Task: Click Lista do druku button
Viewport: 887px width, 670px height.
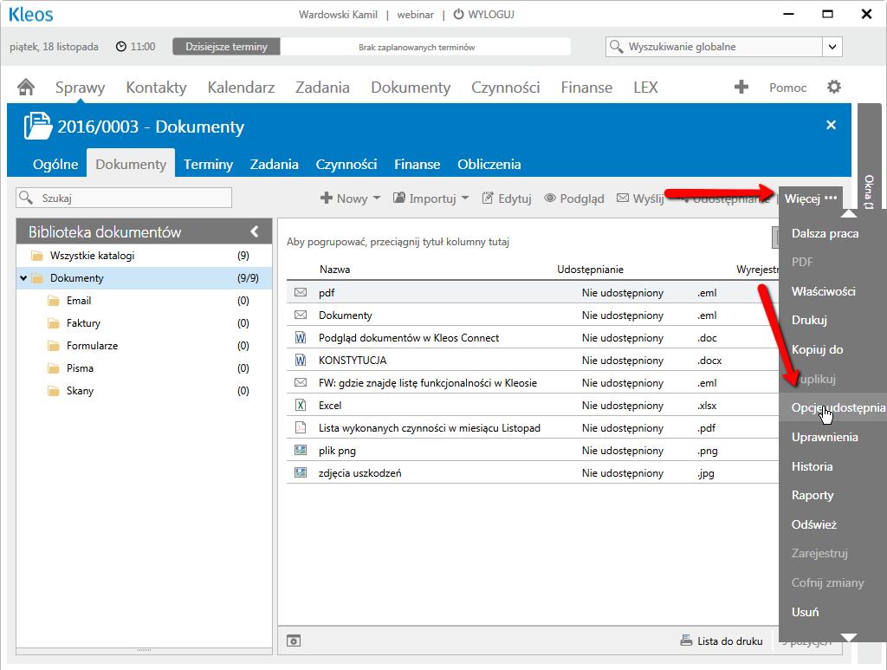Action: (722, 641)
